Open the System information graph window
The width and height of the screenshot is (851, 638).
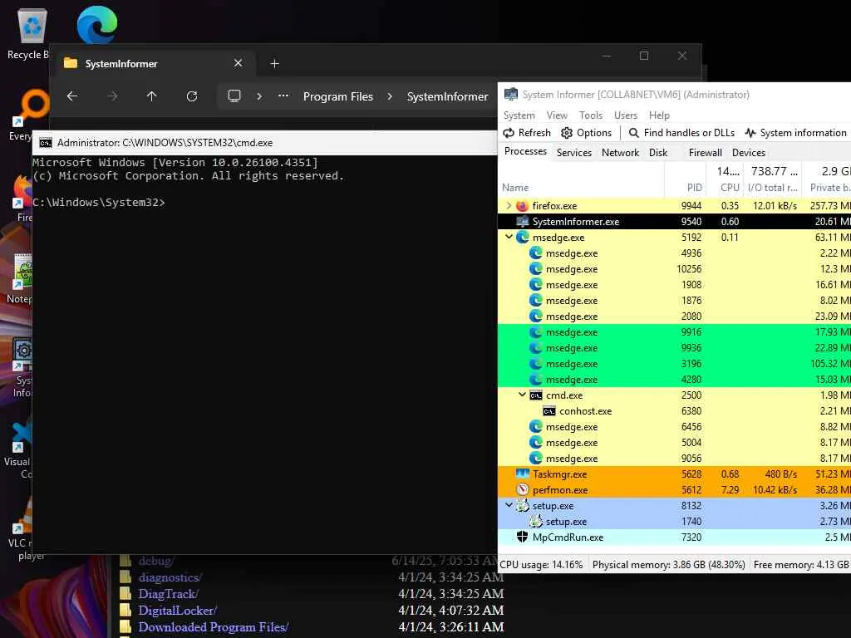click(795, 133)
